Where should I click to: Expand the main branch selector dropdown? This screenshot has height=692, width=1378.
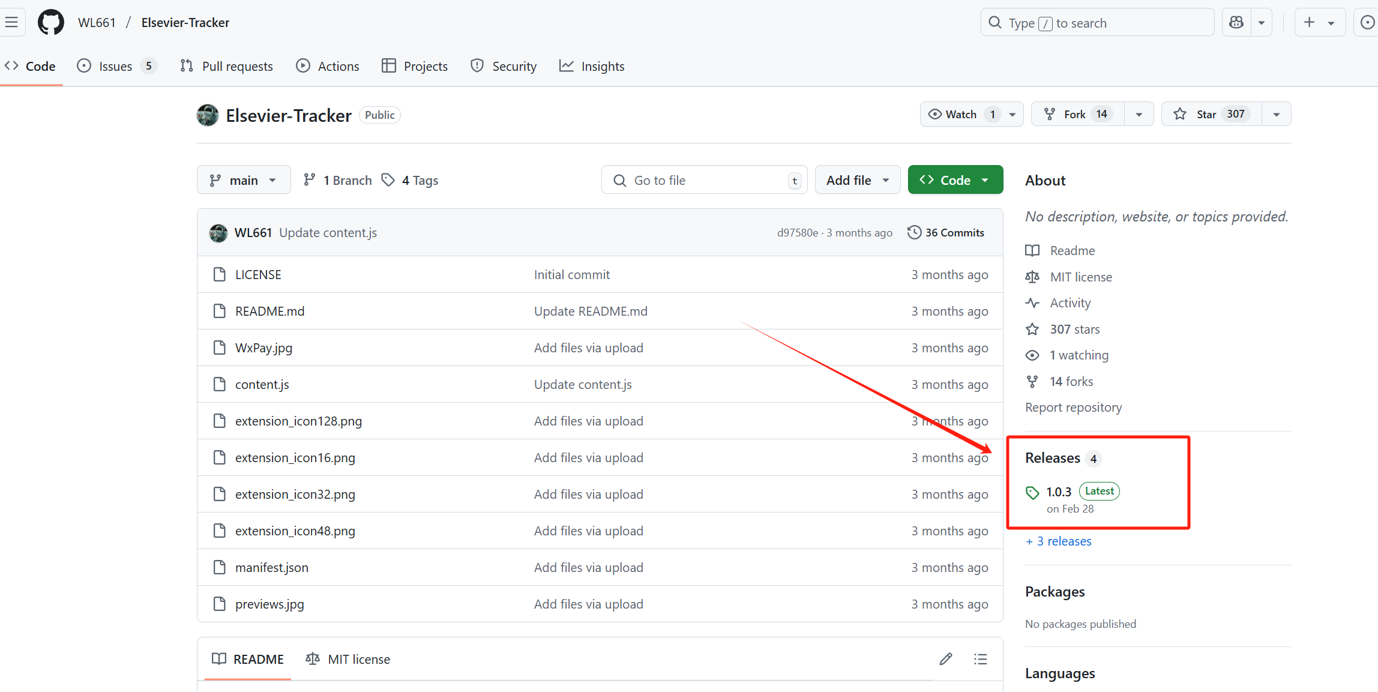[x=243, y=180]
